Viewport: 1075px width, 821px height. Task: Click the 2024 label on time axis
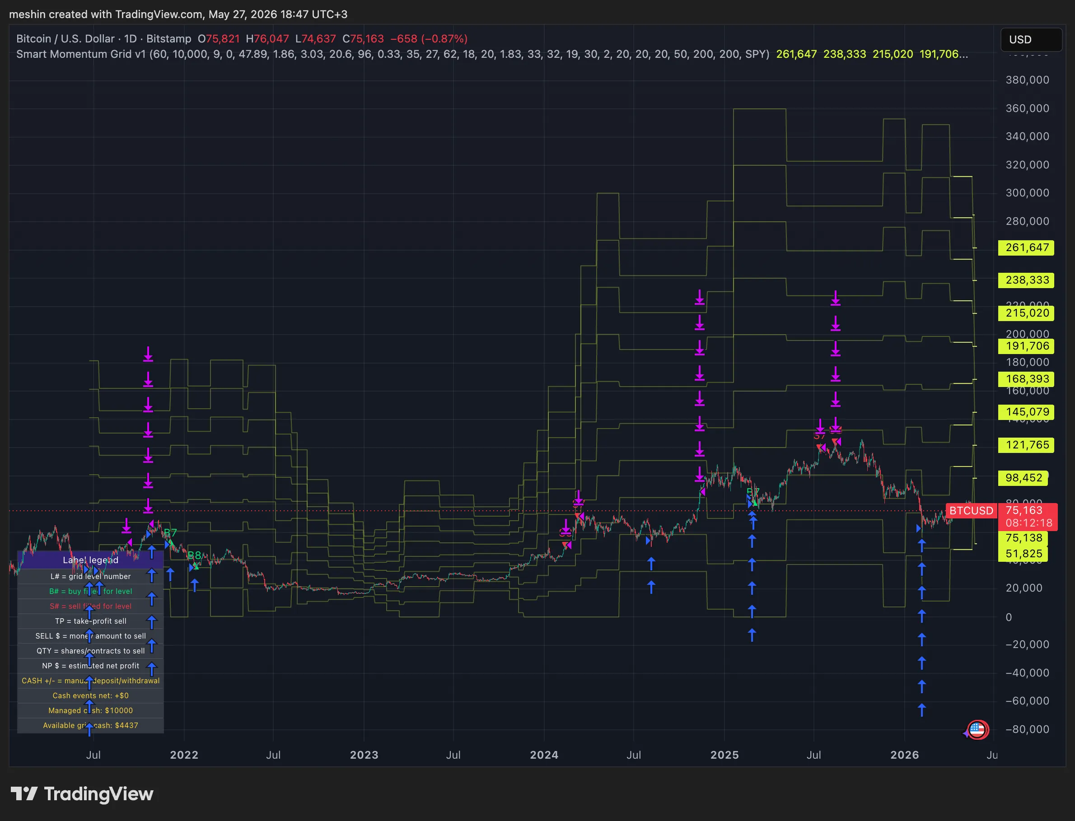(544, 755)
